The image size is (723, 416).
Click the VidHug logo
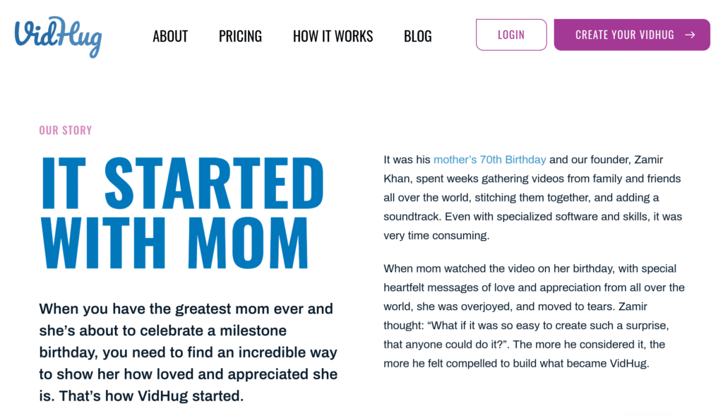(58, 35)
